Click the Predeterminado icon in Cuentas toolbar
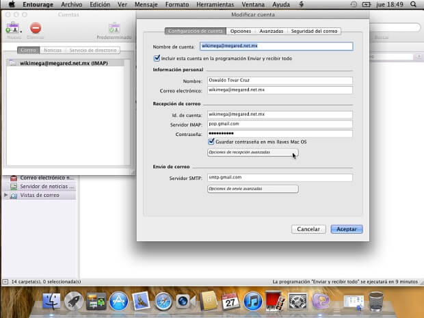This screenshot has height=318, width=424. (114, 28)
